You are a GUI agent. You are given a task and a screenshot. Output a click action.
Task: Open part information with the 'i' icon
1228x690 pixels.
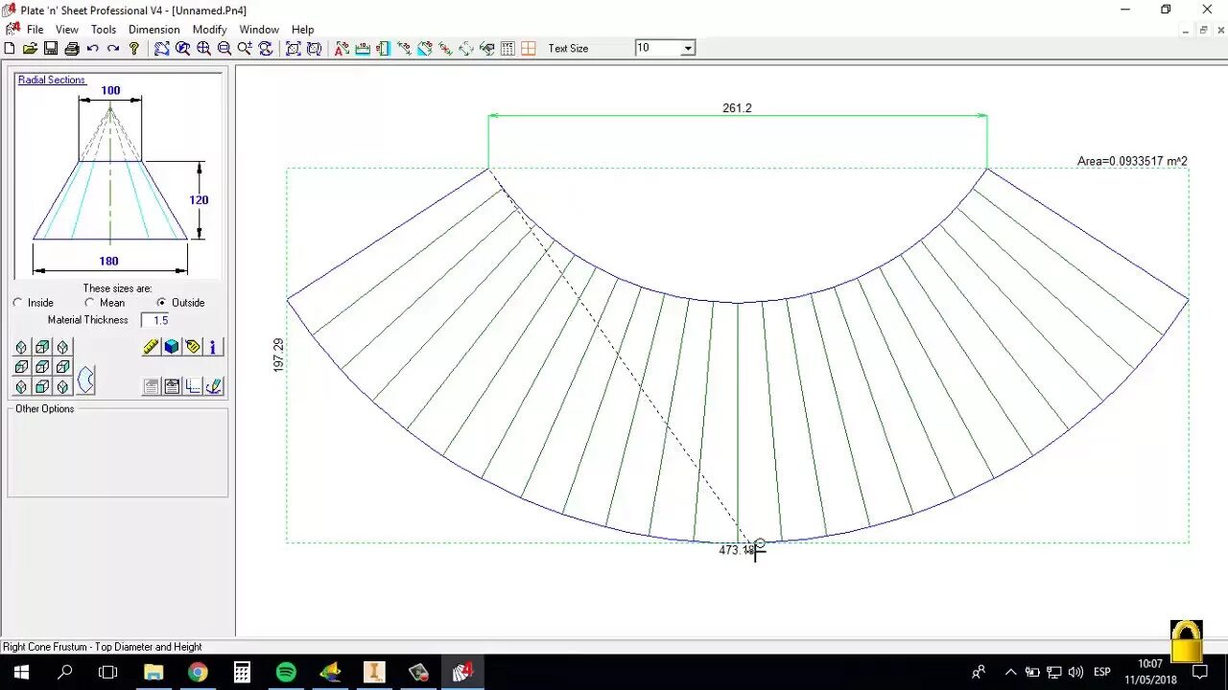pyautogui.click(x=213, y=347)
